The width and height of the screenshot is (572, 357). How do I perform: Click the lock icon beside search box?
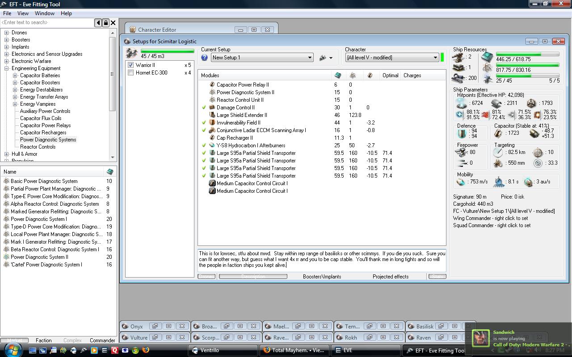coord(105,23)
